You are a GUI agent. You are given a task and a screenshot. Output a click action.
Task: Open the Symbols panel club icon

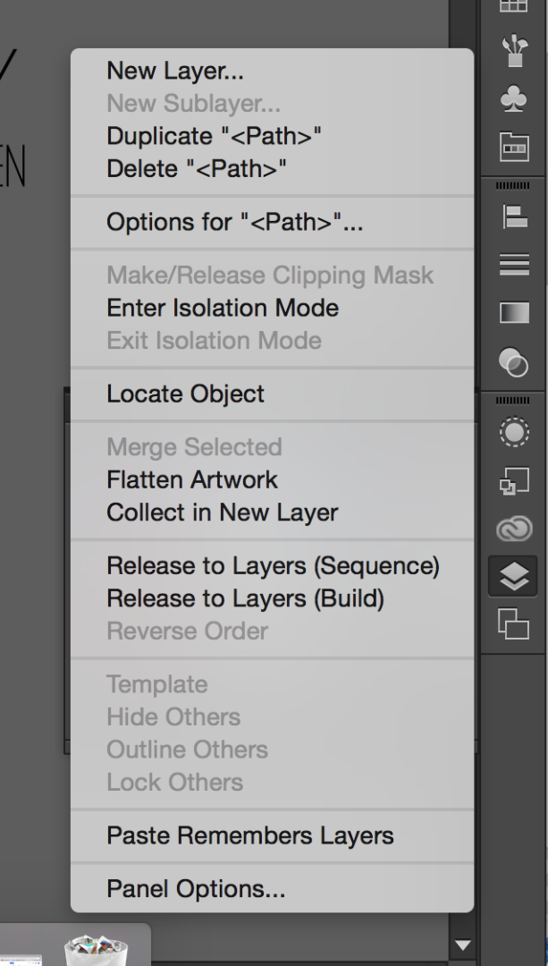point(513,98)
